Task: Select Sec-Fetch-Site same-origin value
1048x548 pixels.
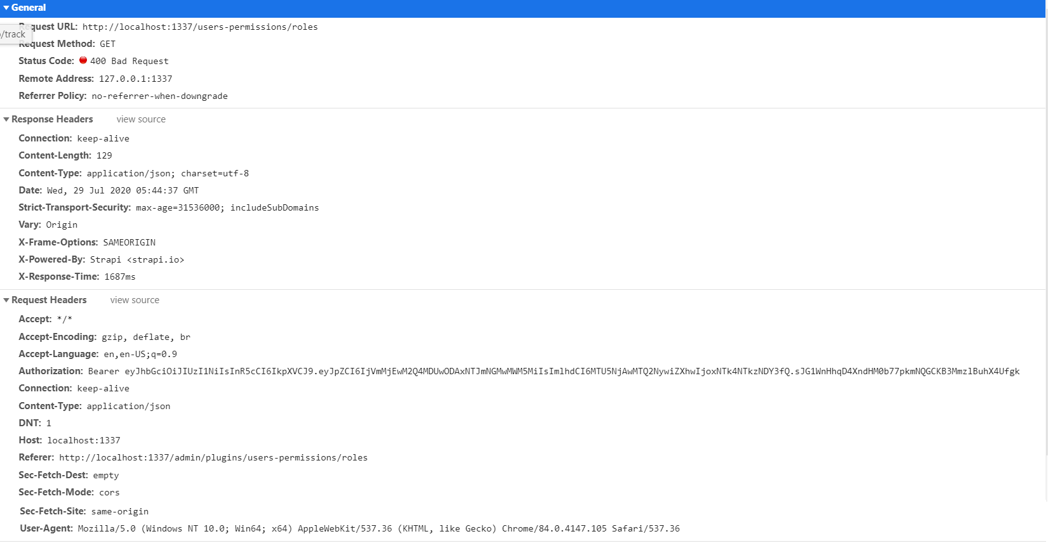Action: click(x=120, y=511)
